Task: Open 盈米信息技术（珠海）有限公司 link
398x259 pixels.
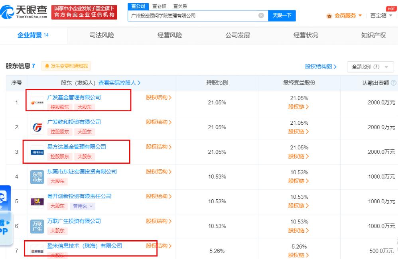Action: 85,246
